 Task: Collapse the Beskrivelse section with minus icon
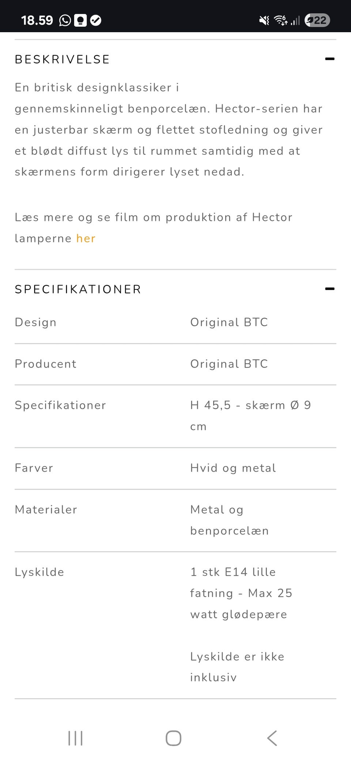pos(329,59)
